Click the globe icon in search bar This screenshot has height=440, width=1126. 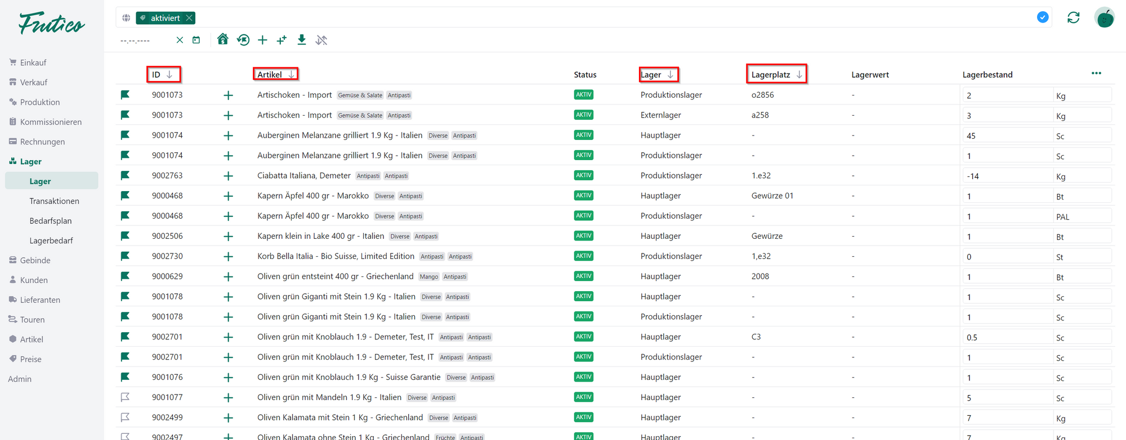point(126,18)
